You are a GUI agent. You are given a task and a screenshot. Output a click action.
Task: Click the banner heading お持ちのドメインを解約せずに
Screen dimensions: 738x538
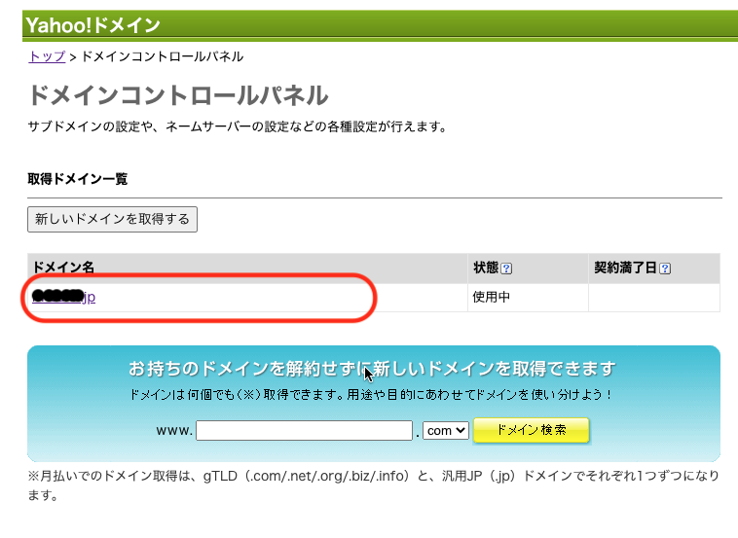(250, 368)
